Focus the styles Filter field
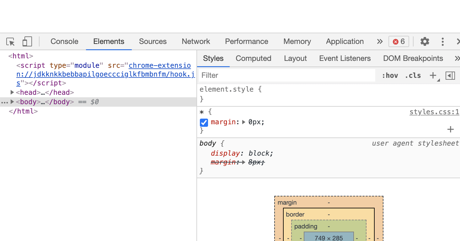Viewport: 460px width, 241px height. pos(287,75)
